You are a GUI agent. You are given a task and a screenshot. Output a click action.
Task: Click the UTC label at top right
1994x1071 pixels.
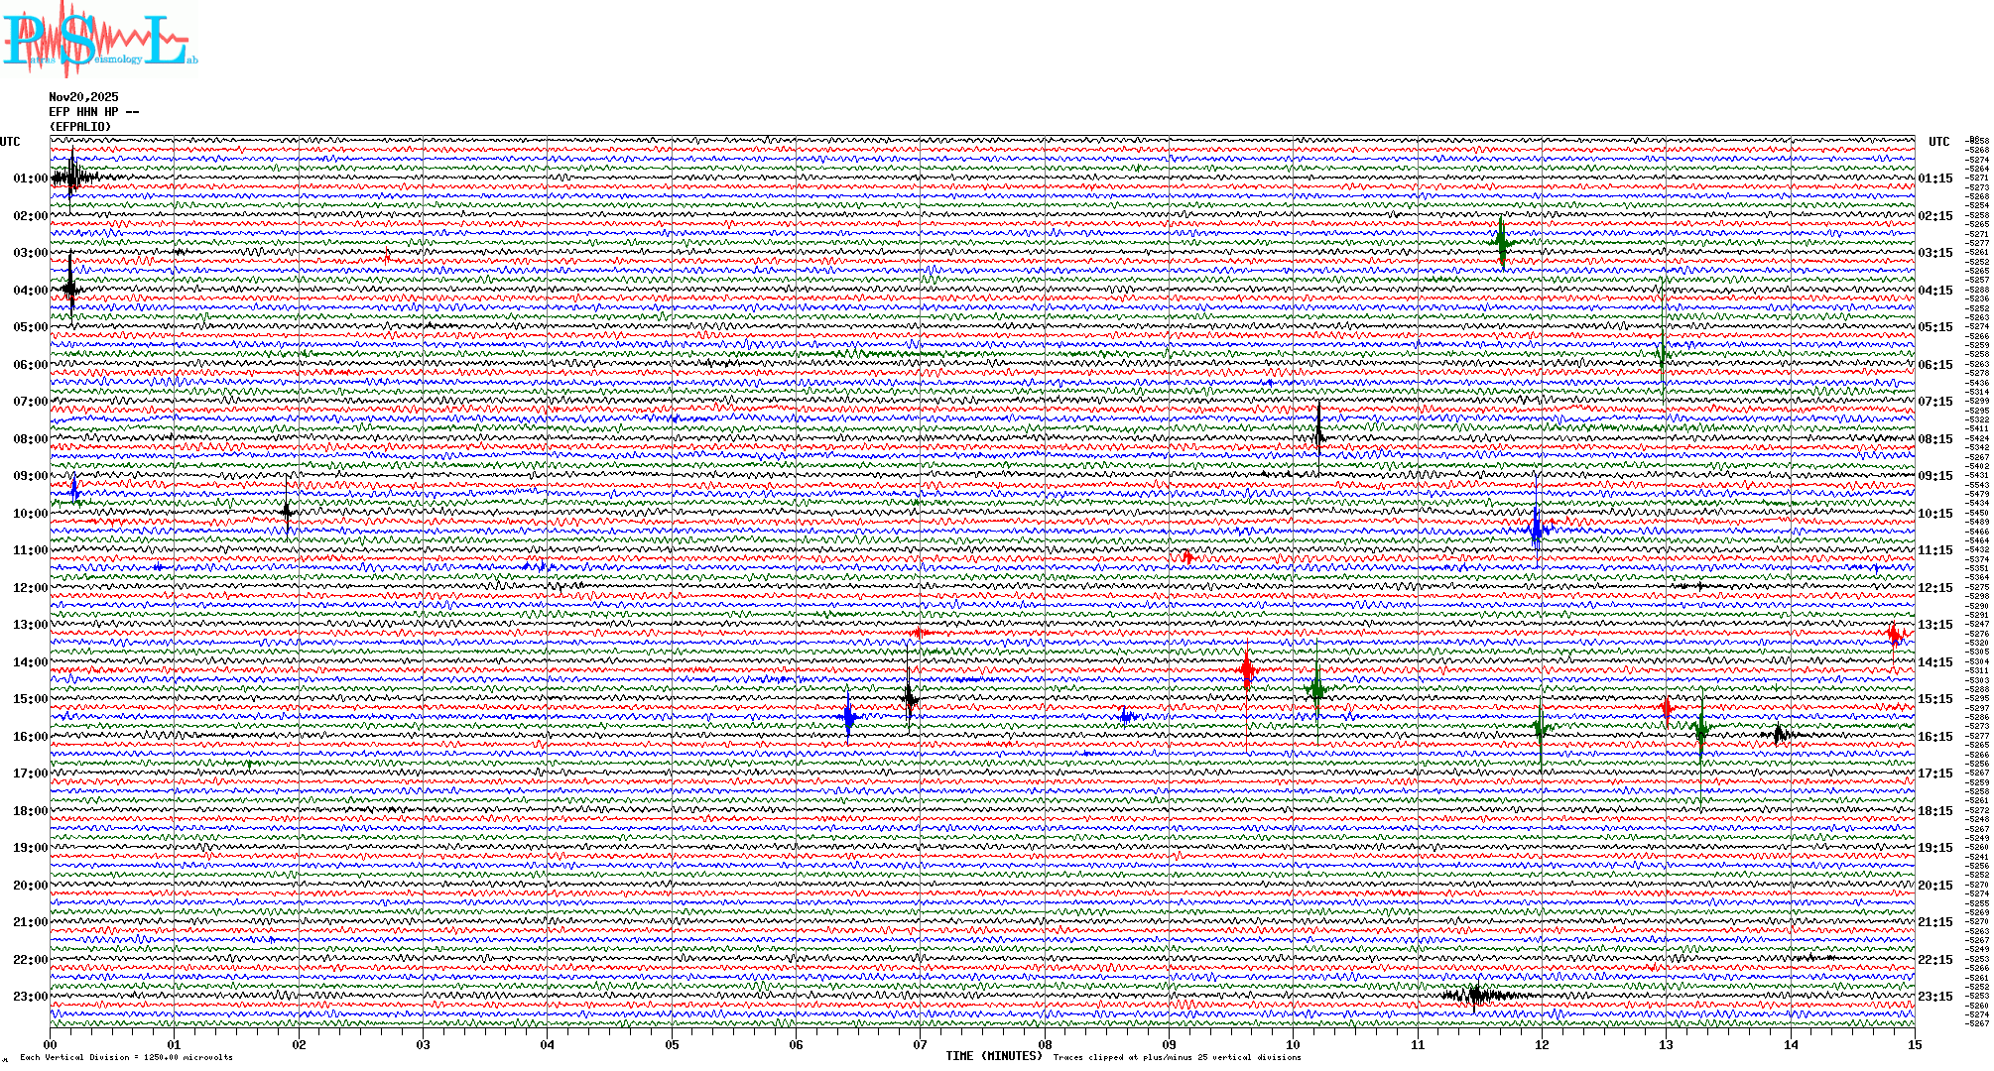click(1938, 142)
